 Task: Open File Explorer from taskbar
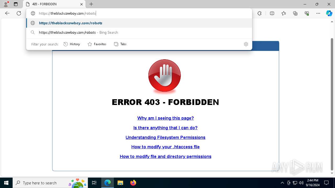point(120,183)
